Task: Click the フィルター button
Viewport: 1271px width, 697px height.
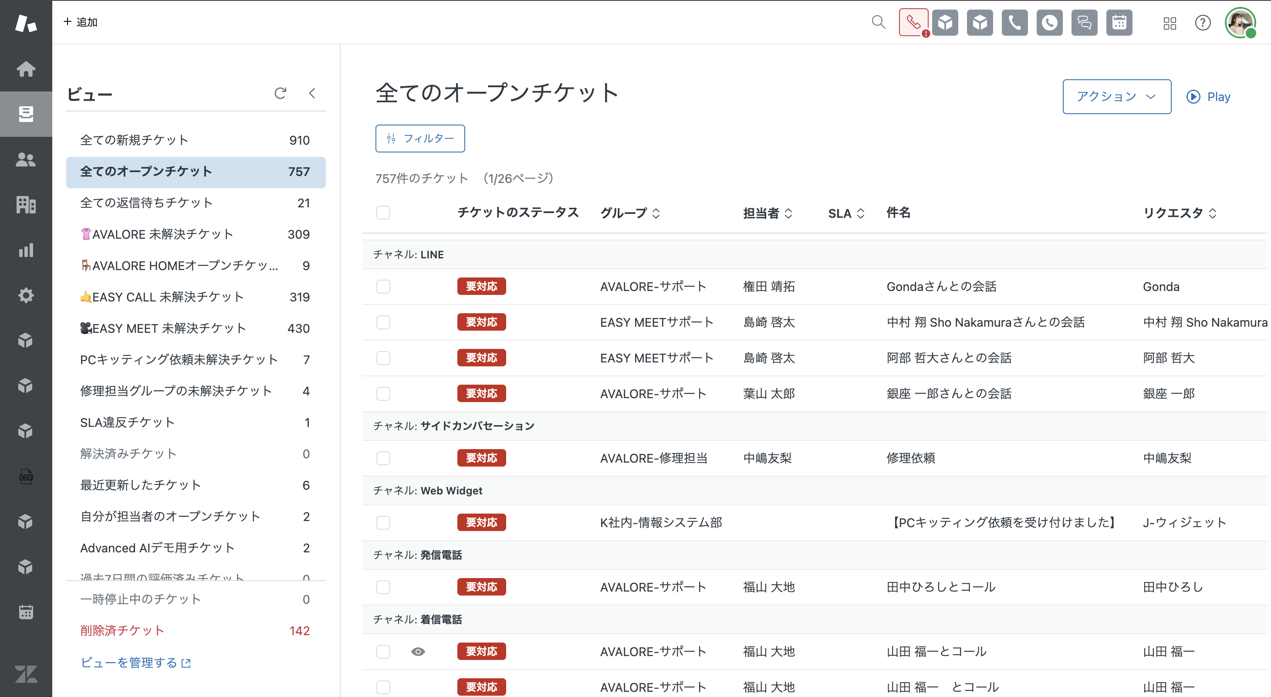Action: 420,138
